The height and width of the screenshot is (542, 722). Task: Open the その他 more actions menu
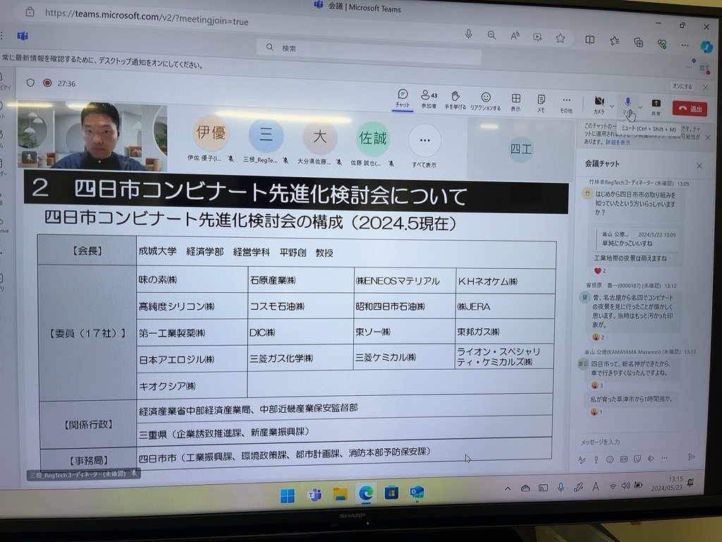pyautogui.click(x=566, y=104)
